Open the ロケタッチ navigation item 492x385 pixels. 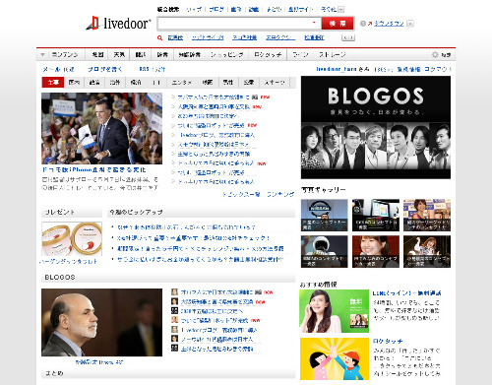point(268,55)
